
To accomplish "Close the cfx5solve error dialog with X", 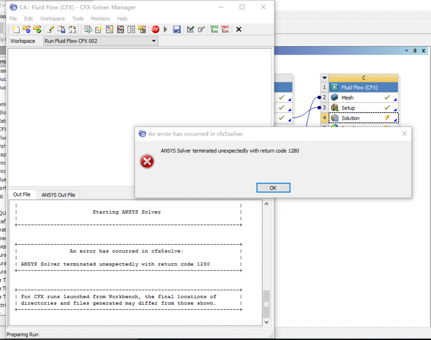I will pyautogui.click(x=404, y=134).
